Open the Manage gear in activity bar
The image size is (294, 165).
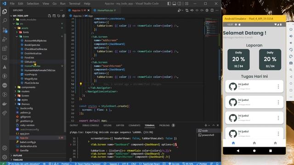click(5, 157)
